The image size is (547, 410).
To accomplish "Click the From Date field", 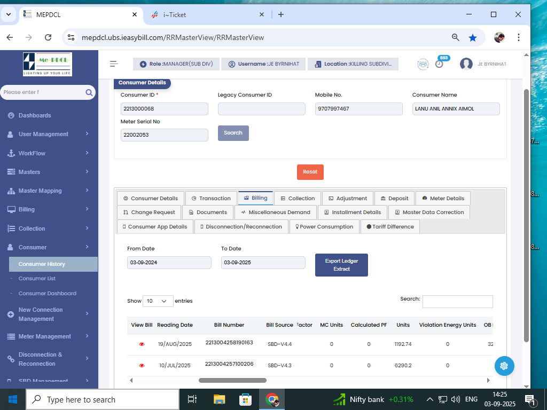I will 169,263.
